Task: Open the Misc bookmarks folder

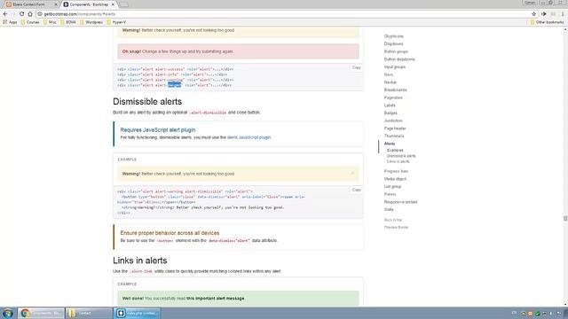Action: point(50,22)
